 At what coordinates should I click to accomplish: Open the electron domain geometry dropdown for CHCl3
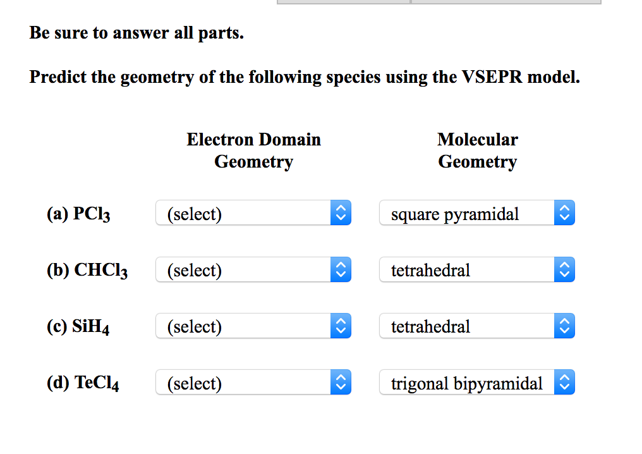(x=246, y=269)
